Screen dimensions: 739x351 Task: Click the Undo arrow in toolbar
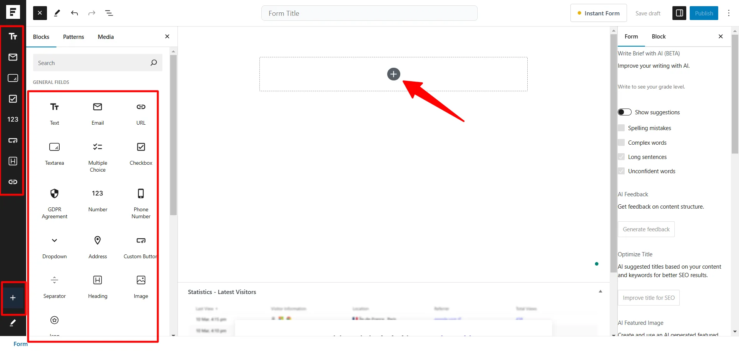tap(74, 13)
